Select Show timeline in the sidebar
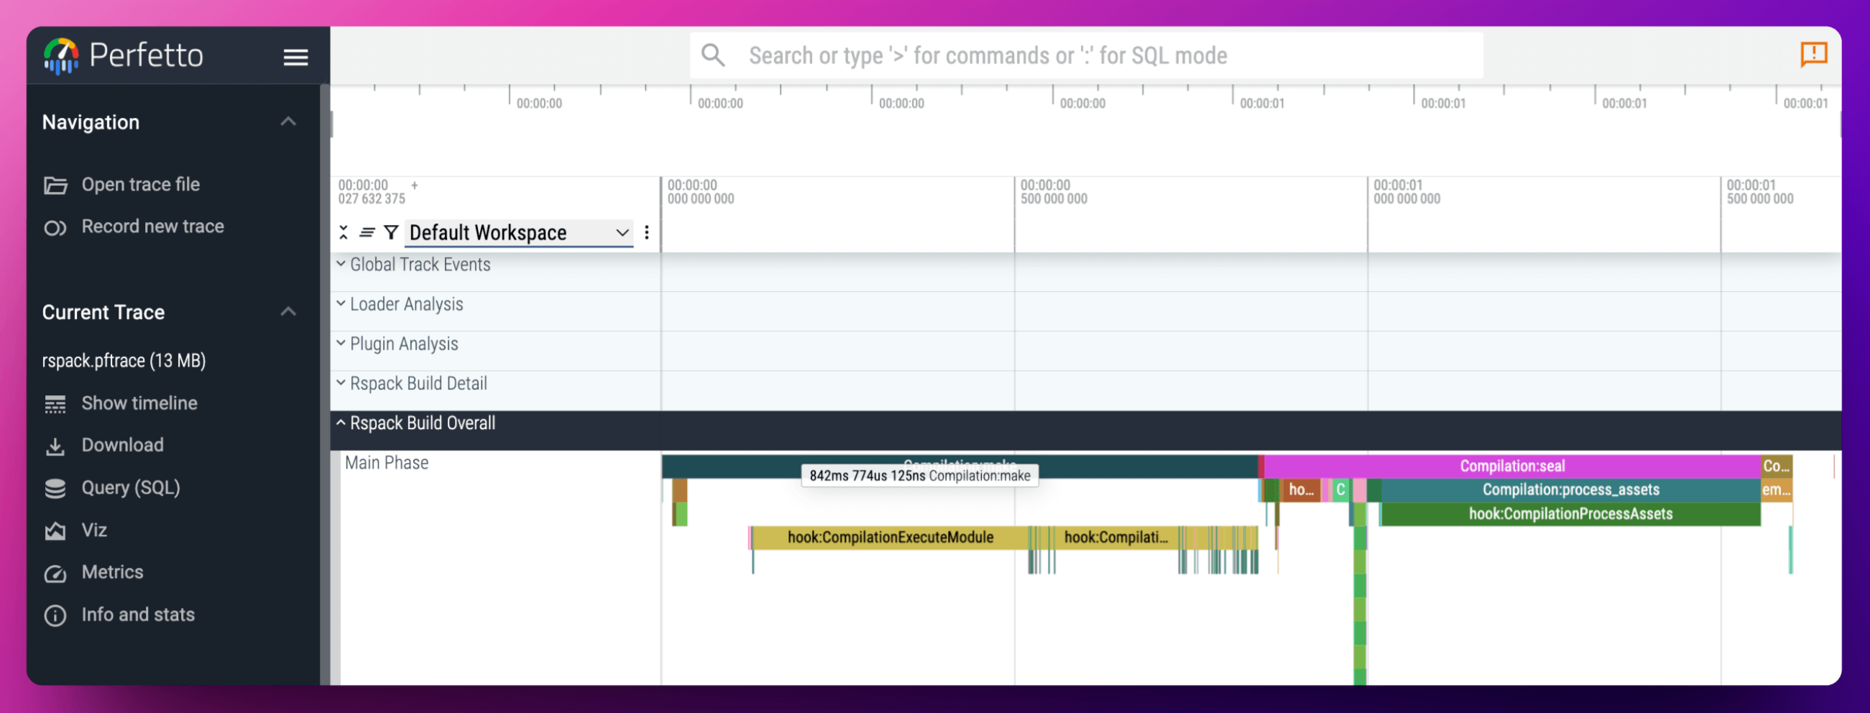This screenshot has height=713, width=1870. (x=139, y=404)
